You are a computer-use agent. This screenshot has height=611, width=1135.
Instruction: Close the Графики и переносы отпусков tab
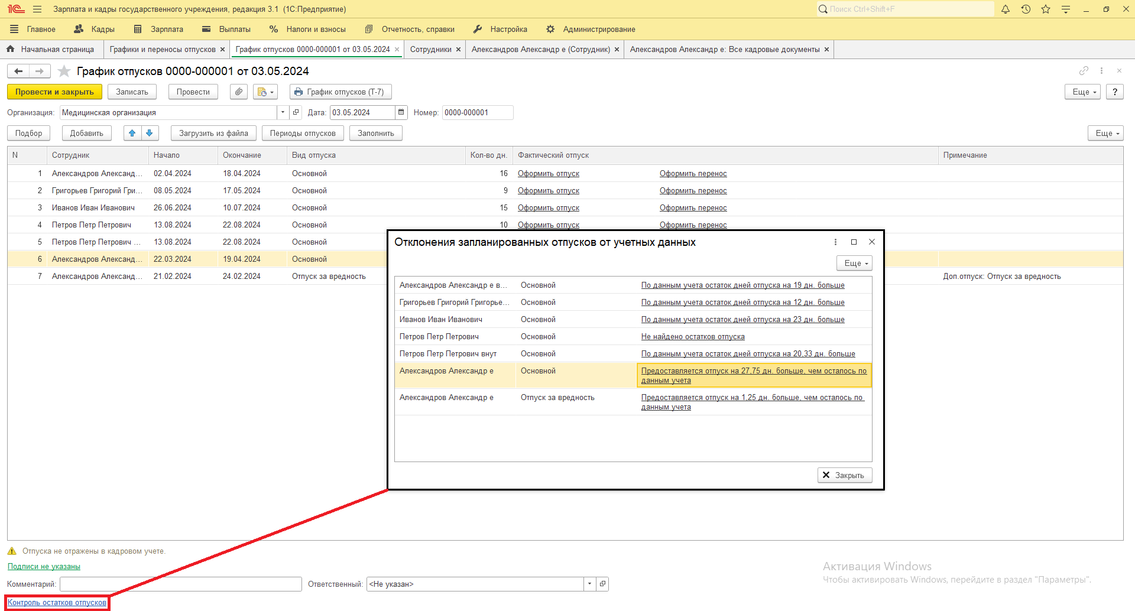click(222, 50)
